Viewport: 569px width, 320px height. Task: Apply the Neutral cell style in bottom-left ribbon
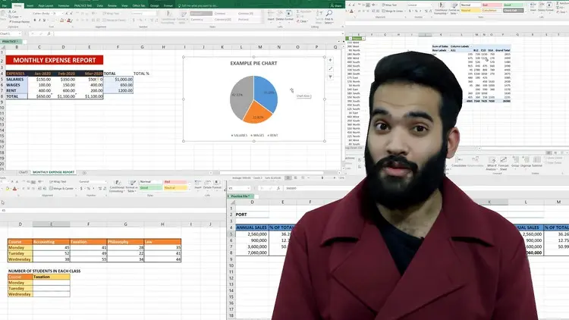[175, 188]
